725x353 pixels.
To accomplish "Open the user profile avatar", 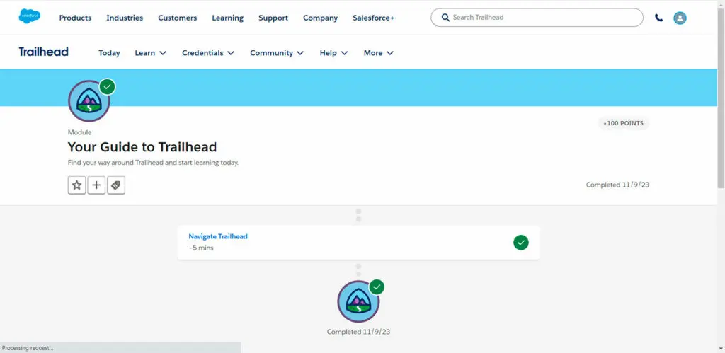I will tap(680, 18).
